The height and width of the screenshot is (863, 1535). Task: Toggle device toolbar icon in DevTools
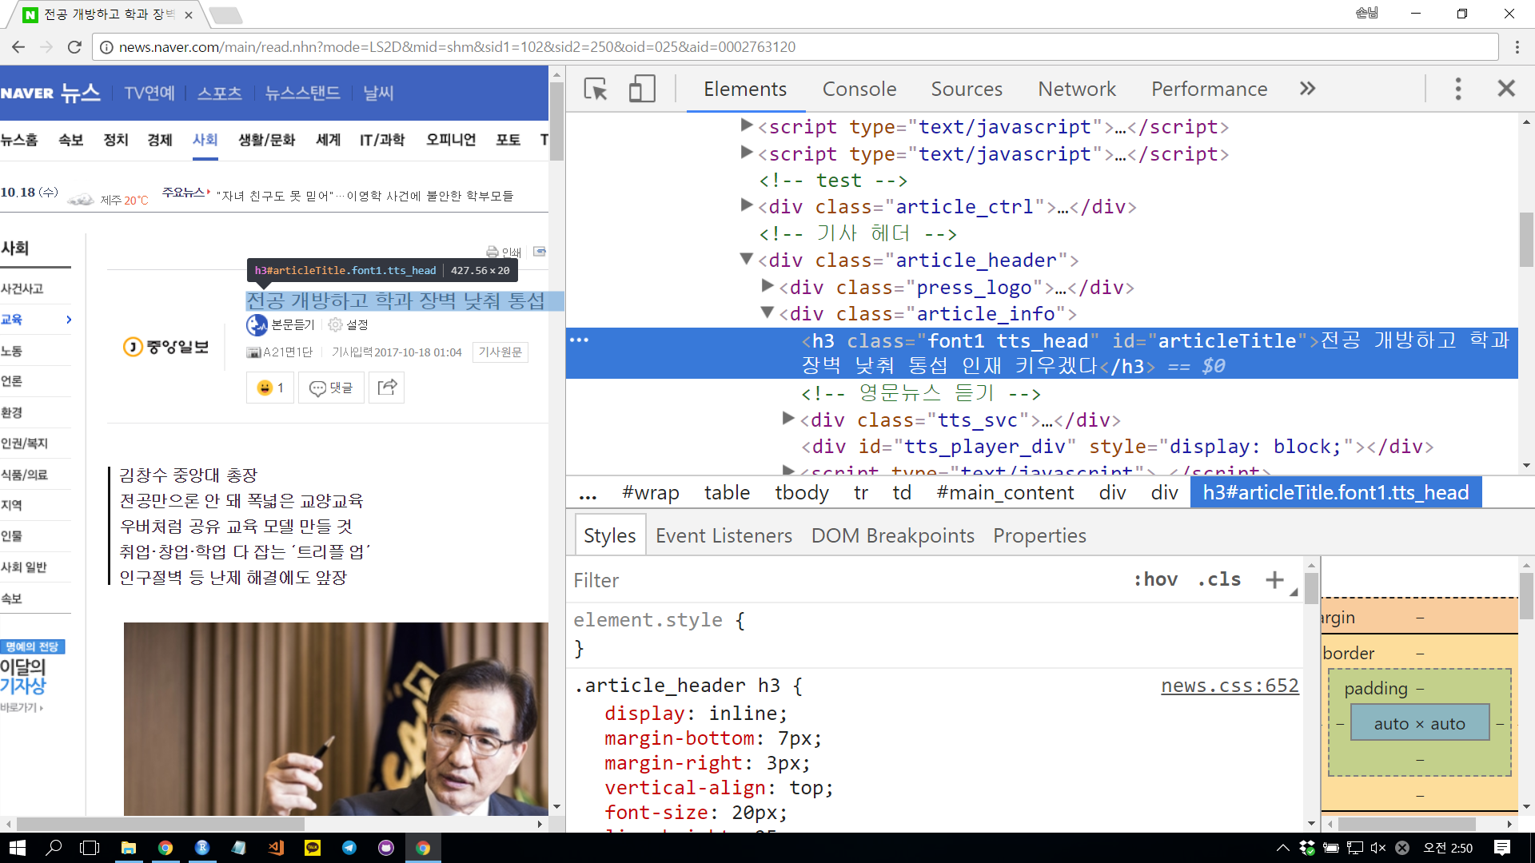642,89
